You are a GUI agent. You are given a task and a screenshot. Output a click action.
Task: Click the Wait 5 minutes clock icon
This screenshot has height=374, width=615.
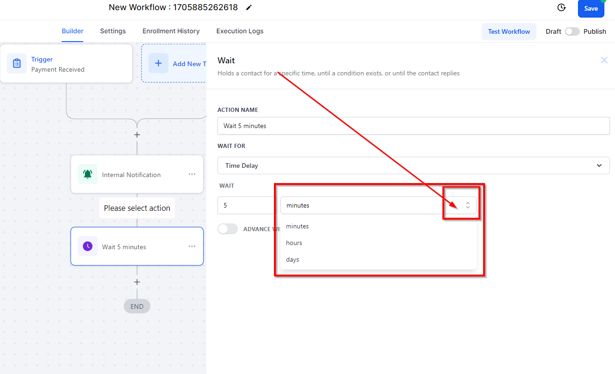click(x=87, y=246)
